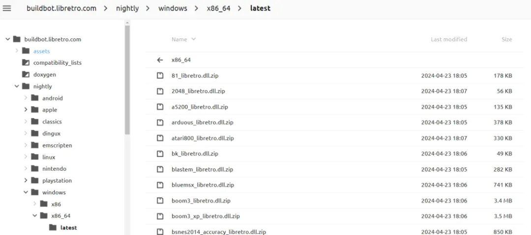Expand the nintendo tree node
Viewport: 531px width, 235px height.
[x=26, y=168]
